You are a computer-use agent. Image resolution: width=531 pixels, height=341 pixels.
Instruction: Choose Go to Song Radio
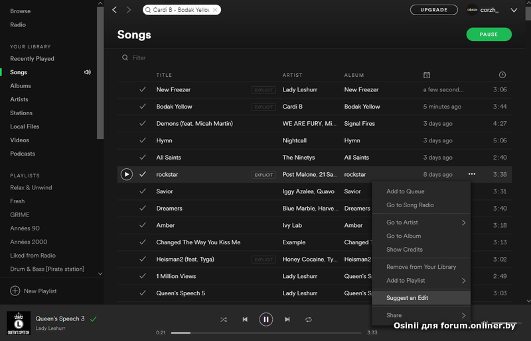coord(421,205)
